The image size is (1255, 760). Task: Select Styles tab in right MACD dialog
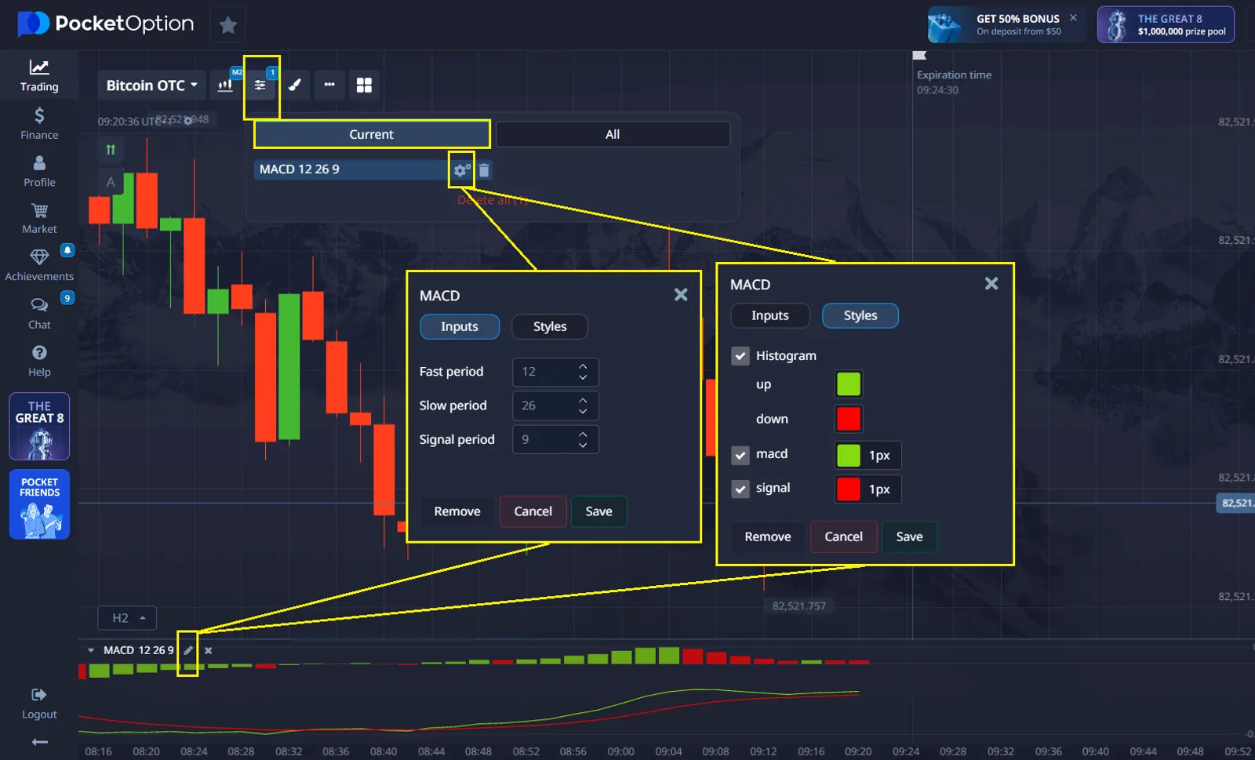tap(860, 315)
